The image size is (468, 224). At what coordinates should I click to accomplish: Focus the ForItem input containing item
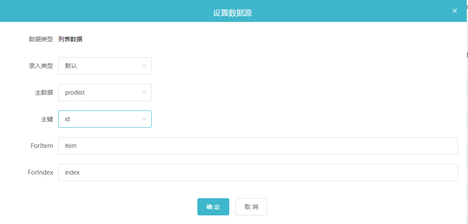[x=258, y=146]
